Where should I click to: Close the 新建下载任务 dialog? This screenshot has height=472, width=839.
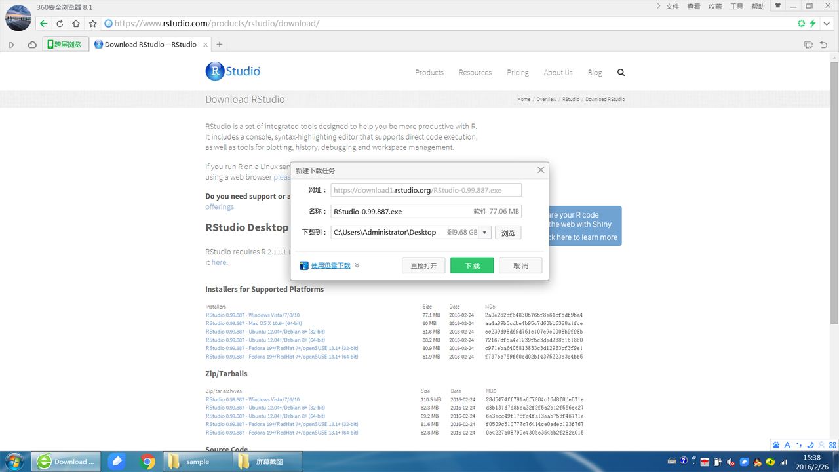click(541, 170)
